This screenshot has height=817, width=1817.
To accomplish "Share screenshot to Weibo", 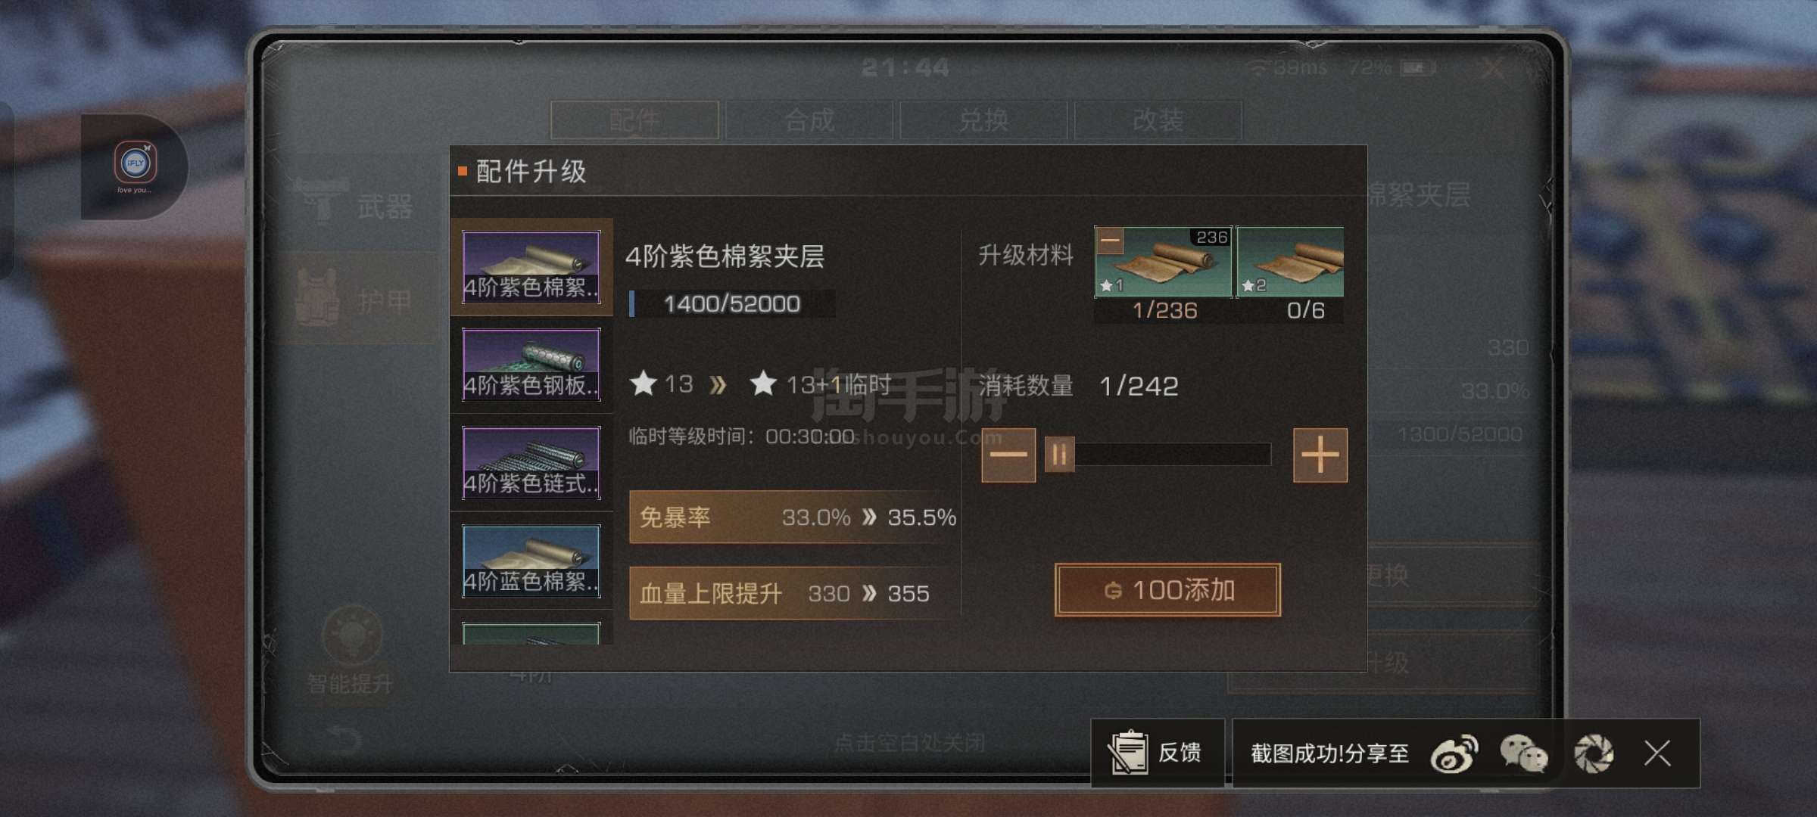I will tap(1454, 754).
